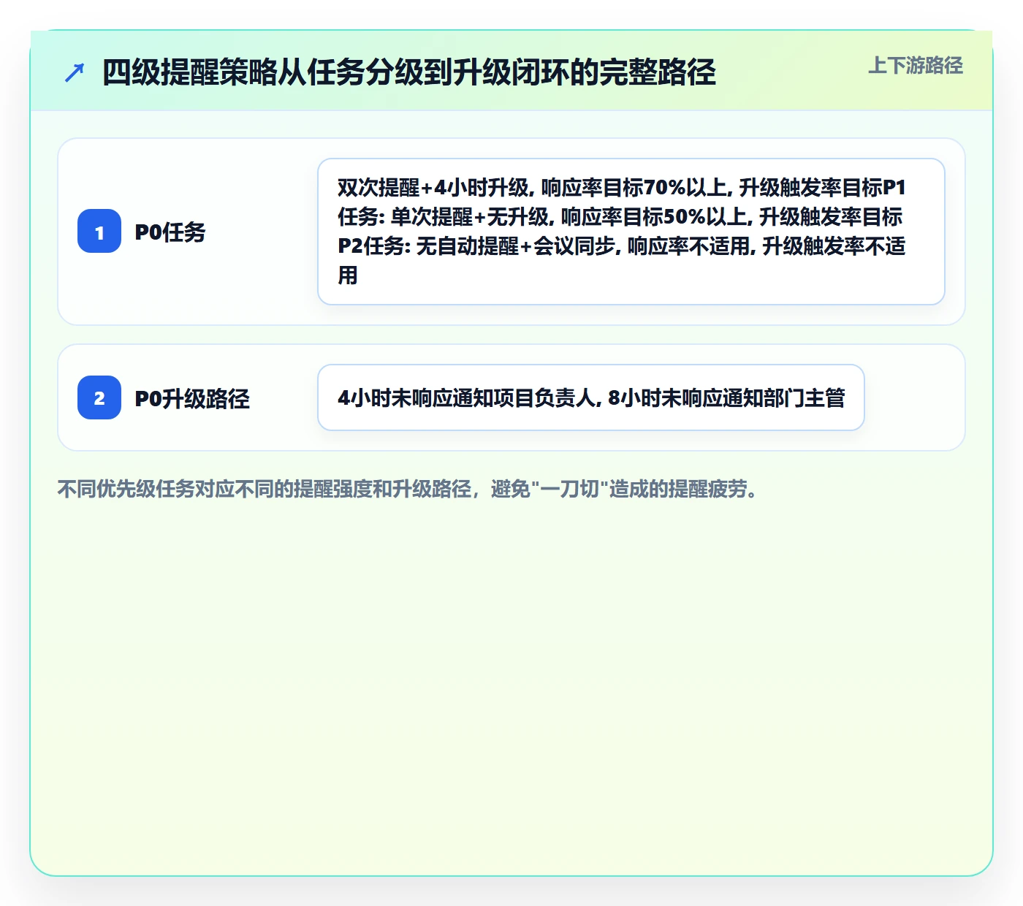Open the description box starting 双次提醒+4小时升级

(x=631, y=232)
